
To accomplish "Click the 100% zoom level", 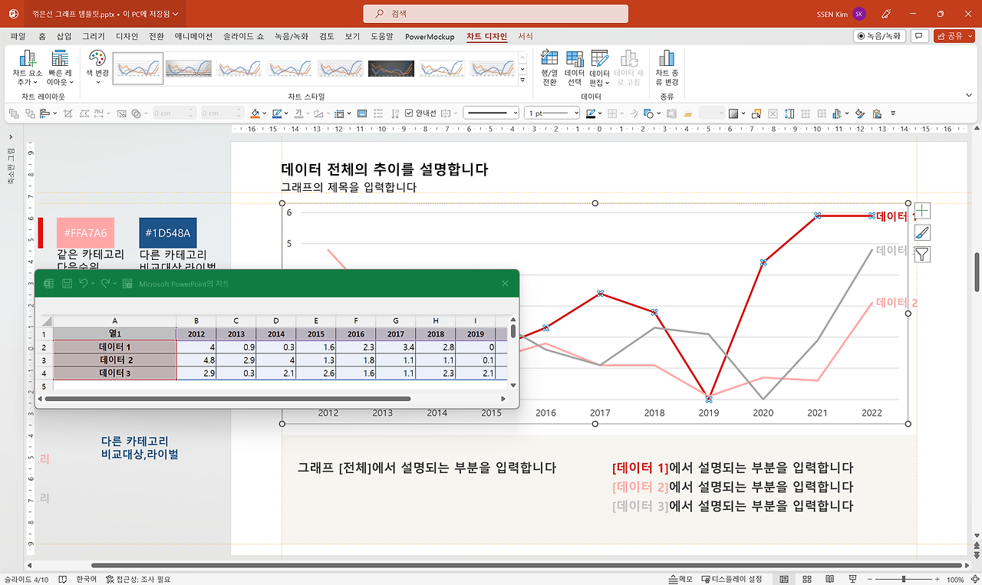I will [x=955, y=579].
